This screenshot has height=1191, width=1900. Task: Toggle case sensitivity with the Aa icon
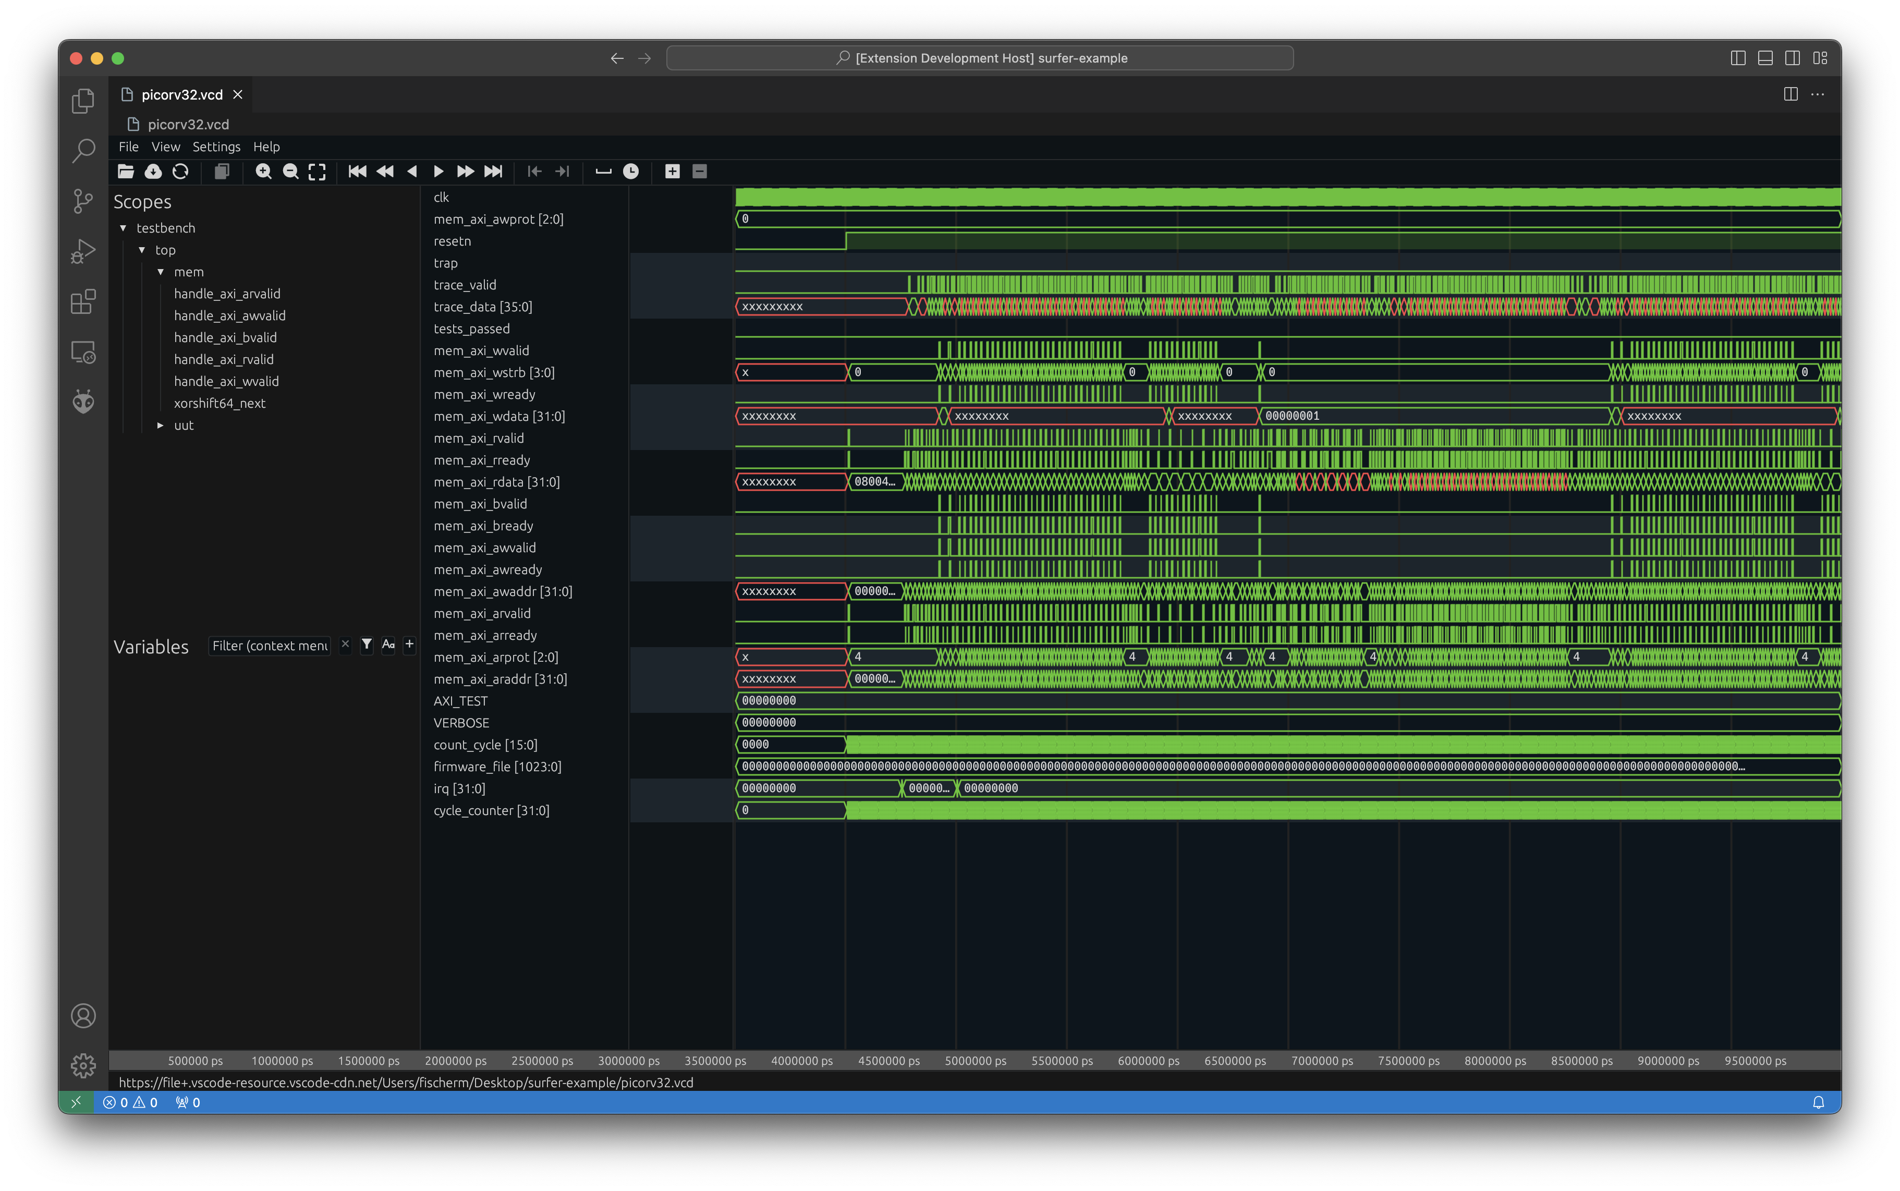point(387,645)
